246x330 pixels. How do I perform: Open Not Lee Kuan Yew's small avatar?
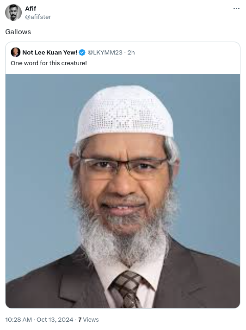[x=16, y=52]
